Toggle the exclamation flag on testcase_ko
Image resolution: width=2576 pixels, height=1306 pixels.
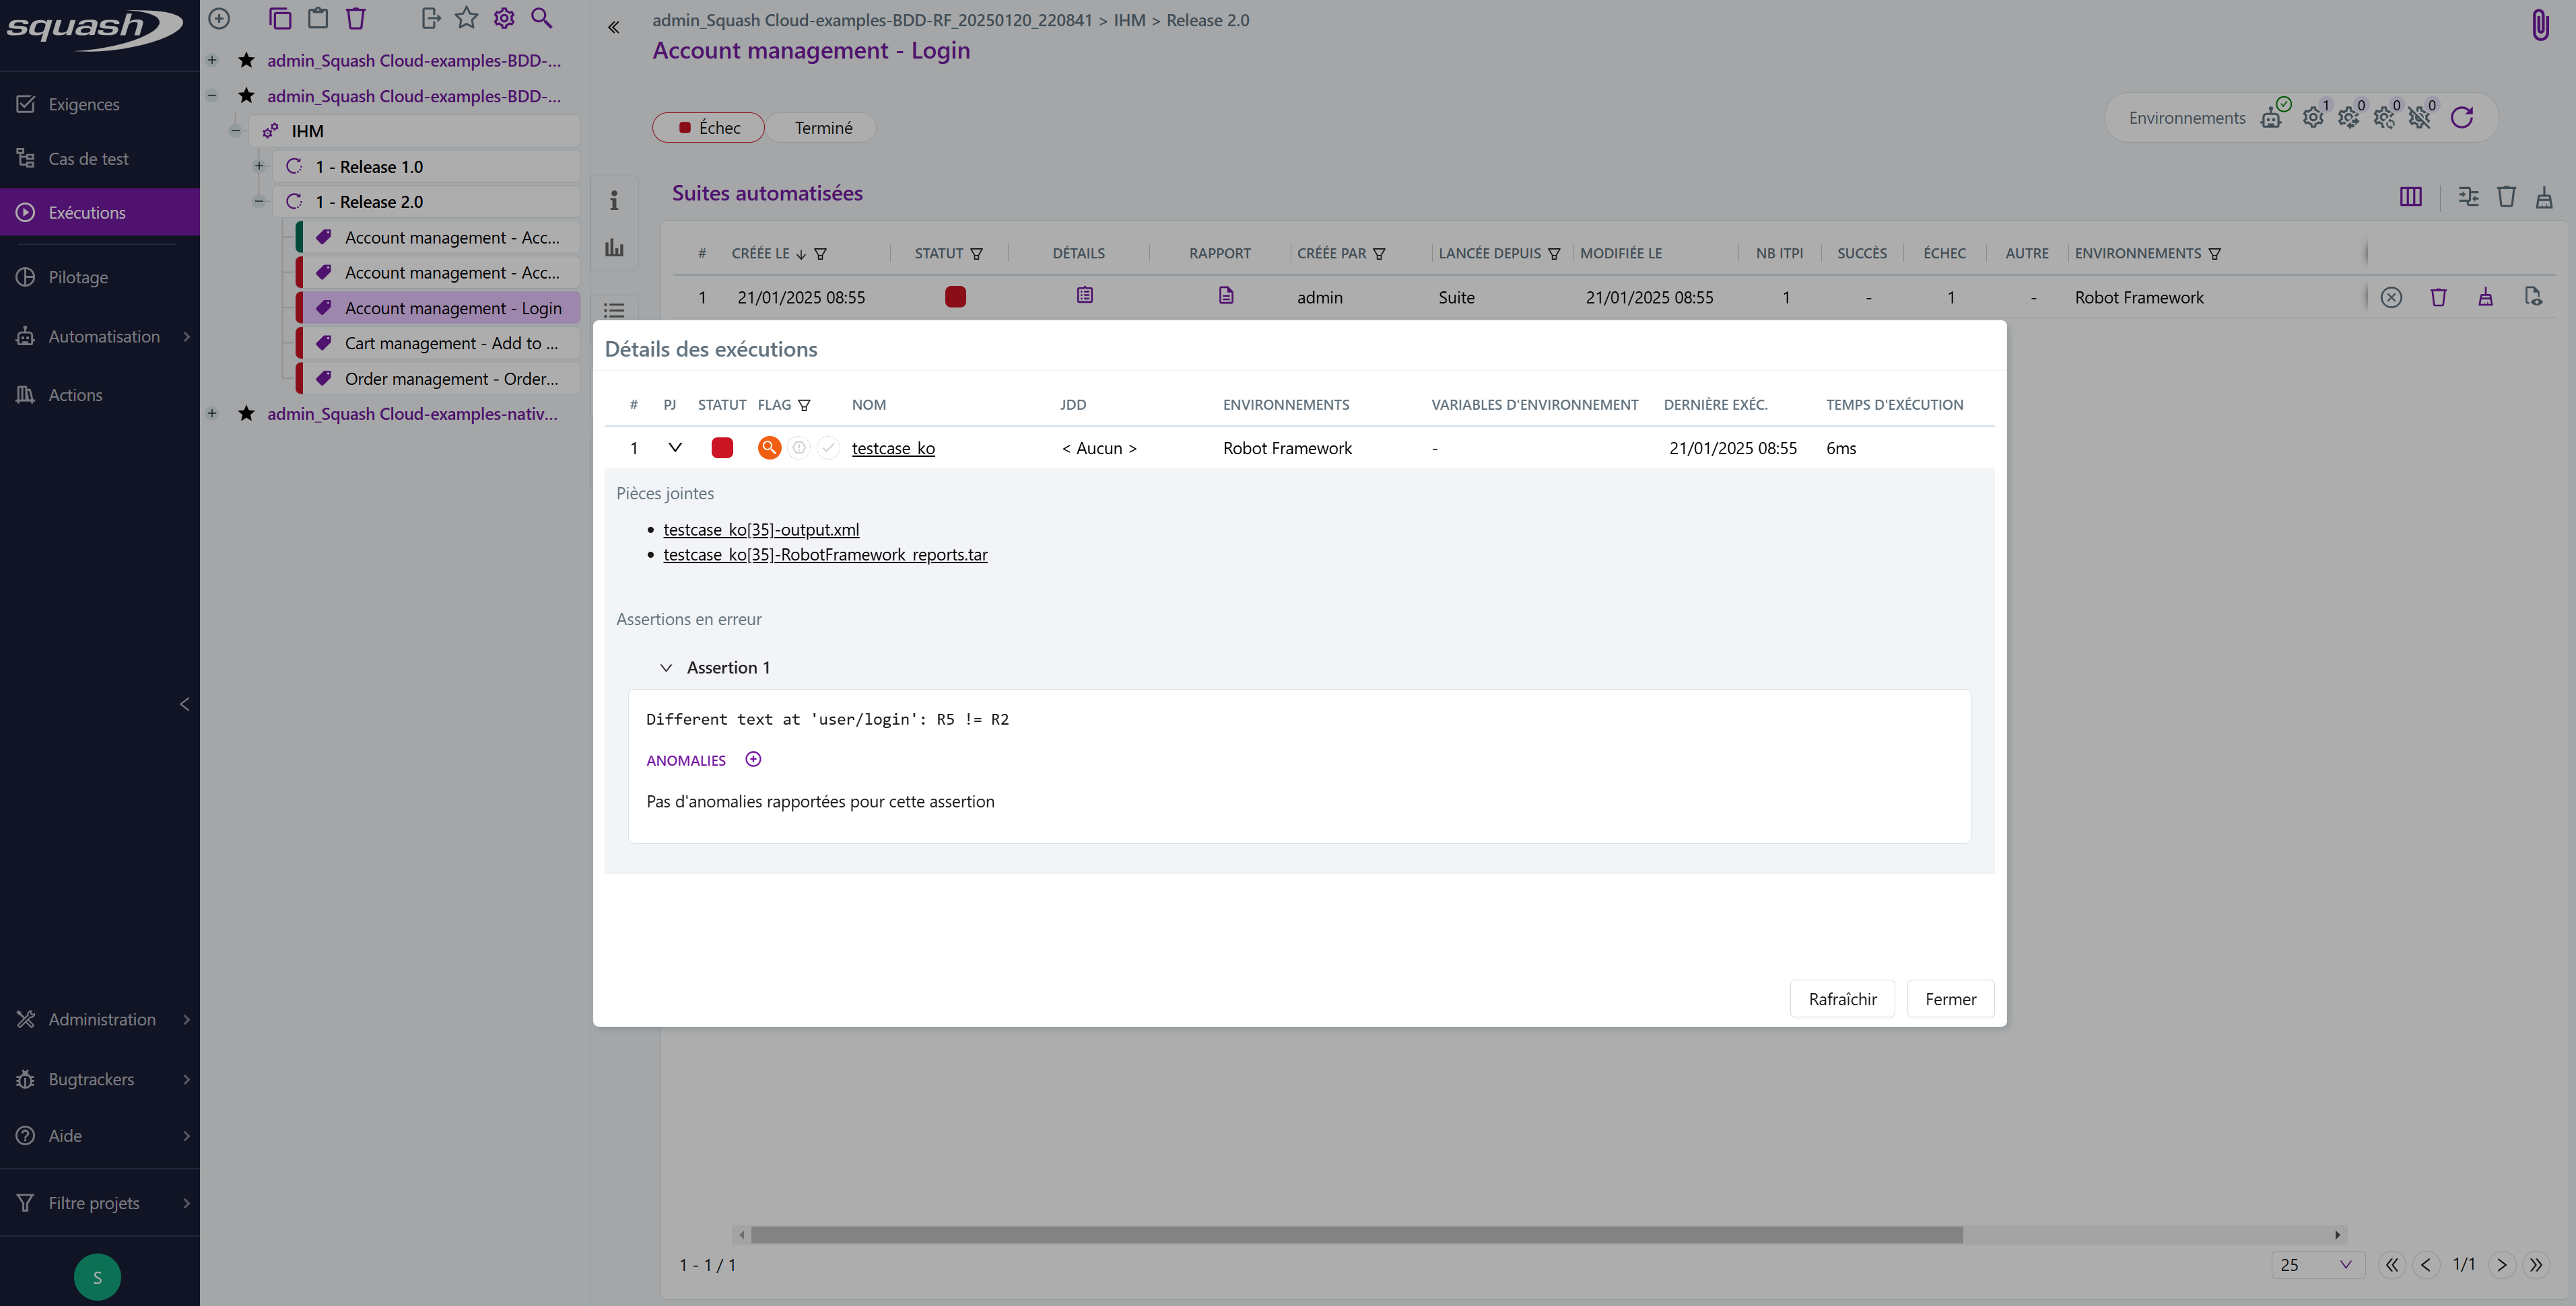[x=798, y=447]
